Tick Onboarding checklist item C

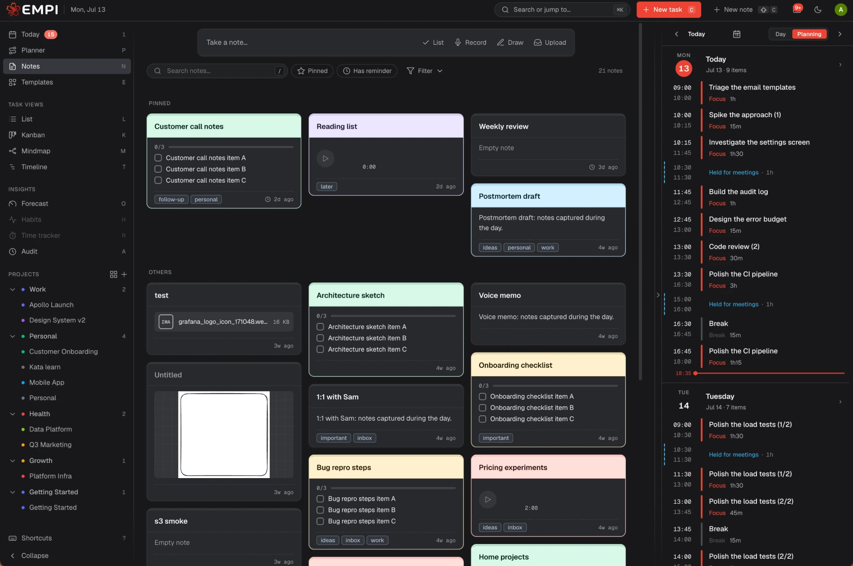click(x=483, y=419)
